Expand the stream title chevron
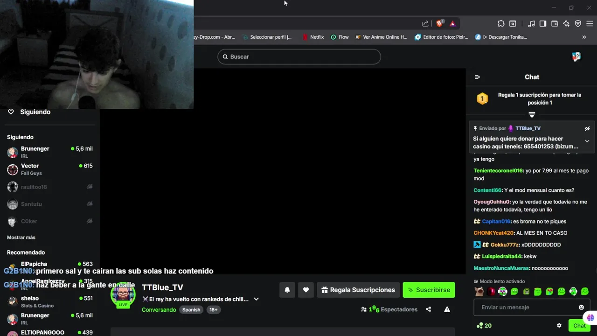The image size is (597, 336). point(256,299)
